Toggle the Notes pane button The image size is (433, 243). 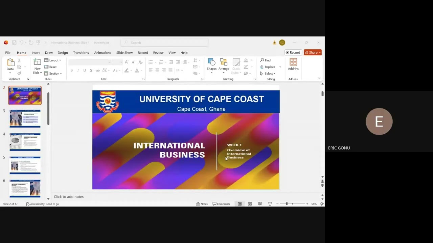tap(202, 204)
